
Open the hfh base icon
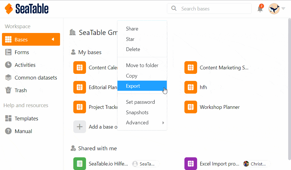click(191, 87)
